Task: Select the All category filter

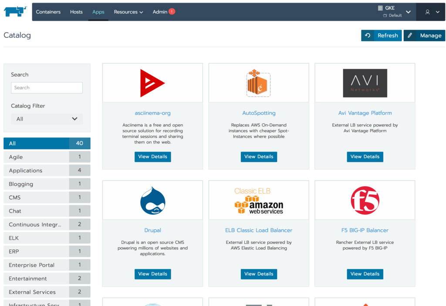Action: 47,143
